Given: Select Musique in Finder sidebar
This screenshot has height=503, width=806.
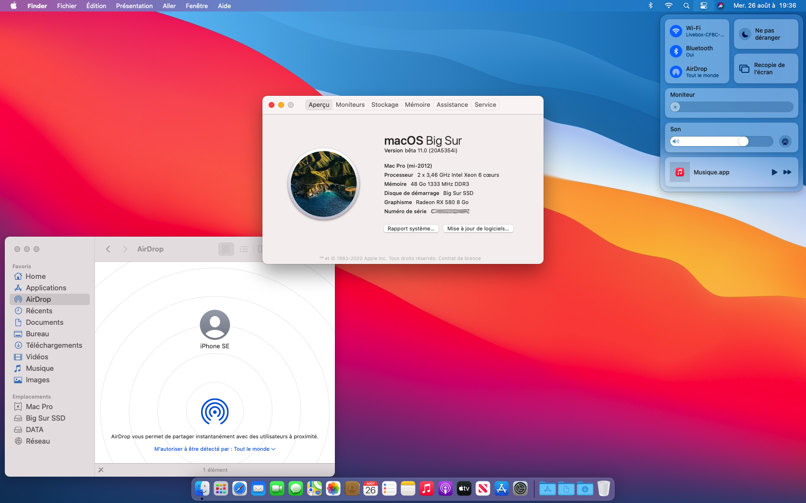Looking at the screenshot, I should pyautogui.click(x=49, y=368).
